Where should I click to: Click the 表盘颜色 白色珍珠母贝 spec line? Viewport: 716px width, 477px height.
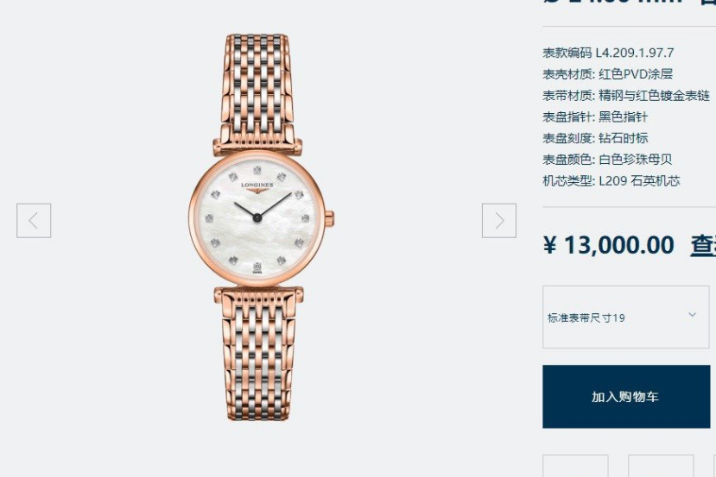(607, 160)
